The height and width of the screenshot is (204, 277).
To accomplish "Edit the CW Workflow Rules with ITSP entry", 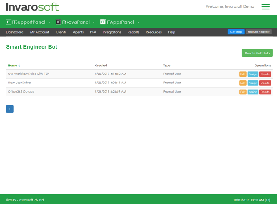I will 243,74.
